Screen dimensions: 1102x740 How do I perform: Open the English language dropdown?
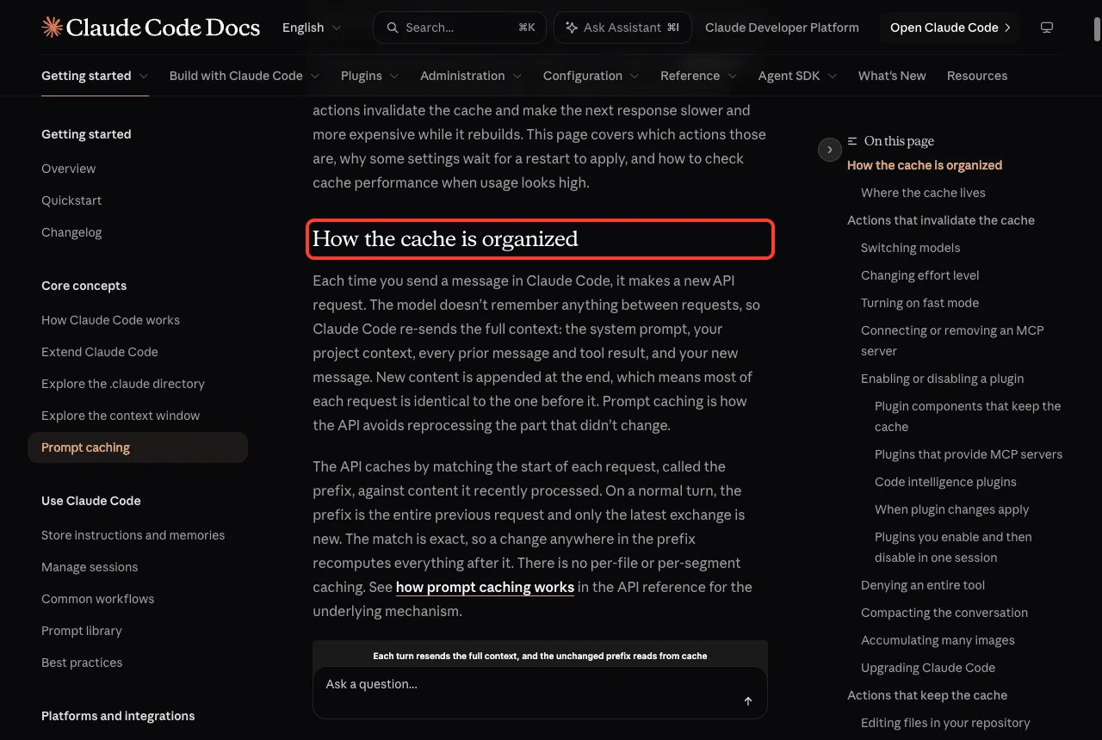pos(312,28)
